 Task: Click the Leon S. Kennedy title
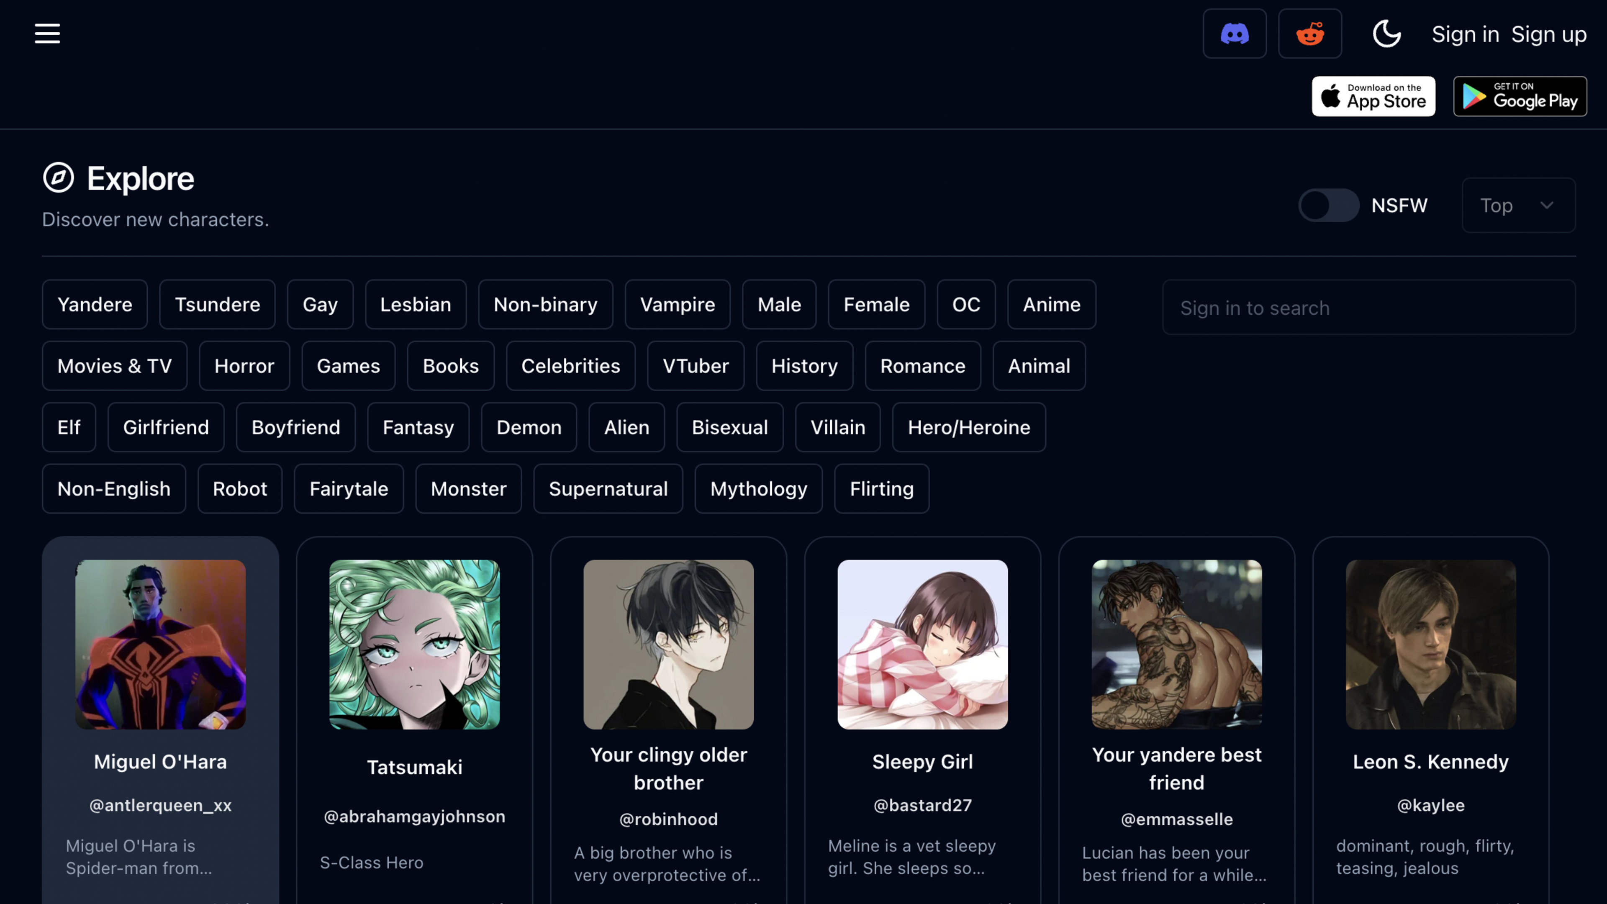pos(1431,762)
